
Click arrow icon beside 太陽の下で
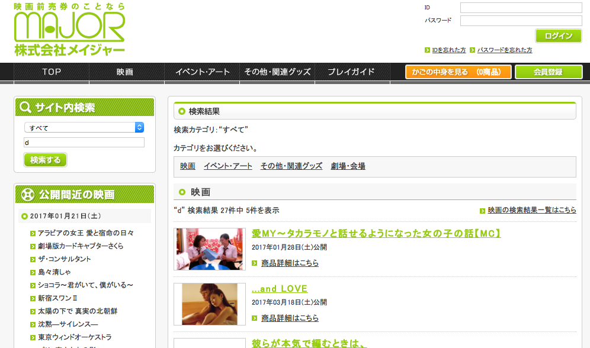click(33, 311)
